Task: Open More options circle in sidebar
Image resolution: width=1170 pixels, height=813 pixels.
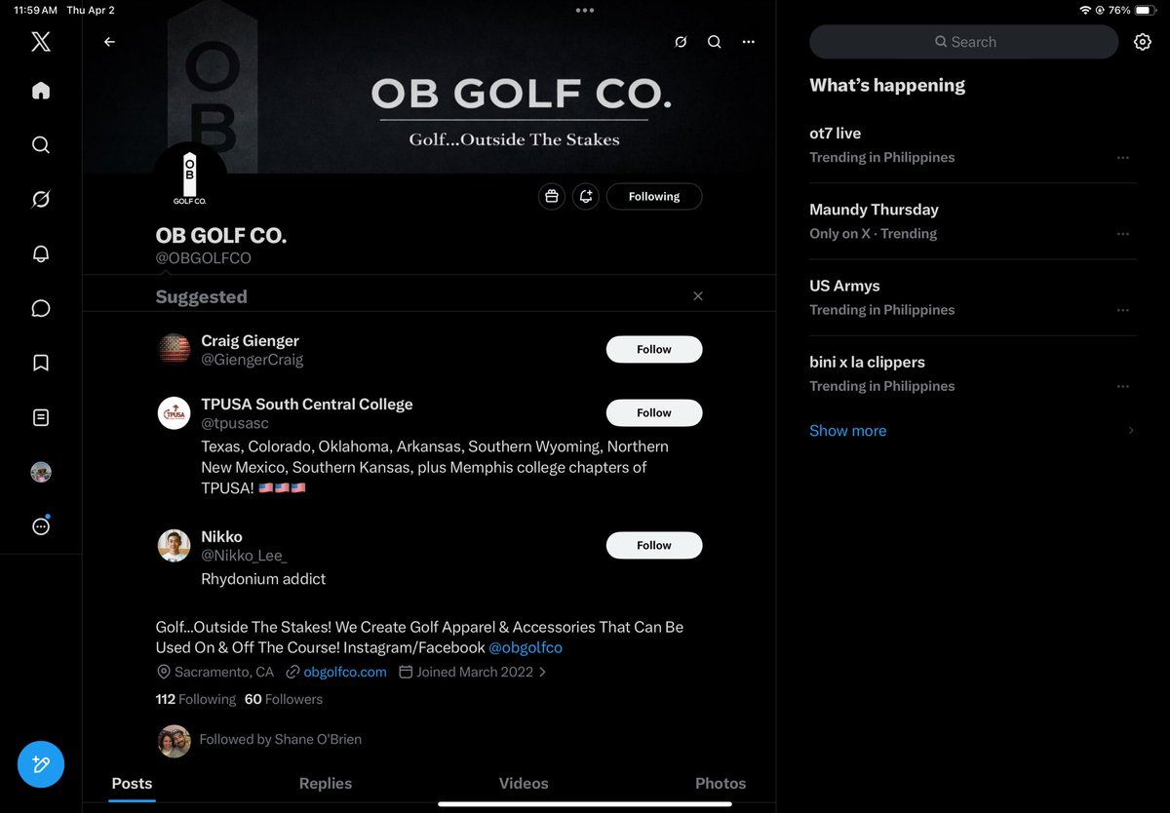Action: tap(41, 526)
